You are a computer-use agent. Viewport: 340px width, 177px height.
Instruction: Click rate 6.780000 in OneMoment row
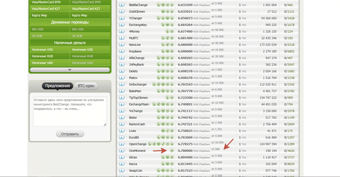185,151
